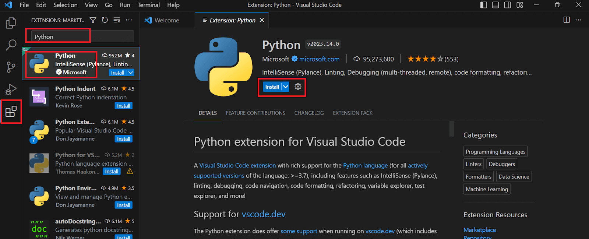Click the some support link
The image size is (589, 239).
click(299, 231)
